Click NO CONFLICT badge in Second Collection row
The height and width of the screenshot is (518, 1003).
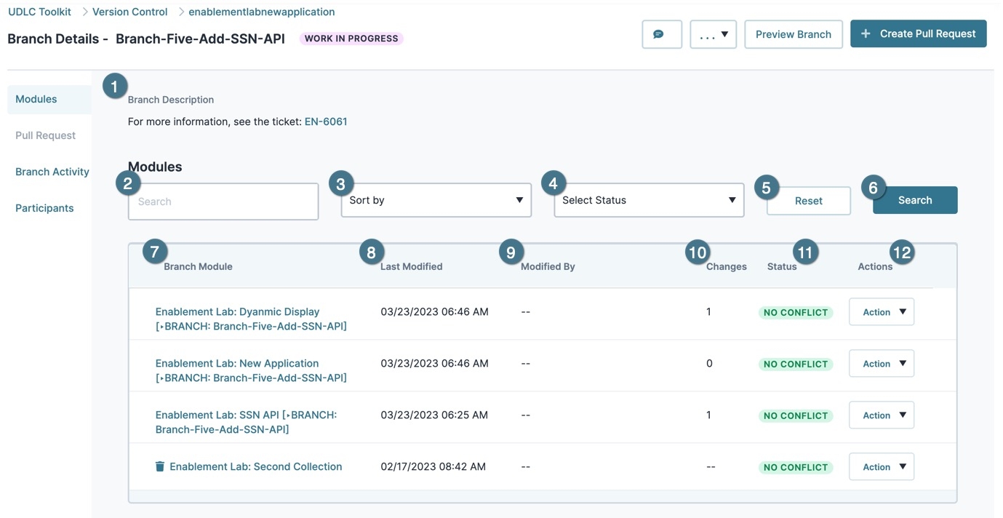click(x=796, y=467)
